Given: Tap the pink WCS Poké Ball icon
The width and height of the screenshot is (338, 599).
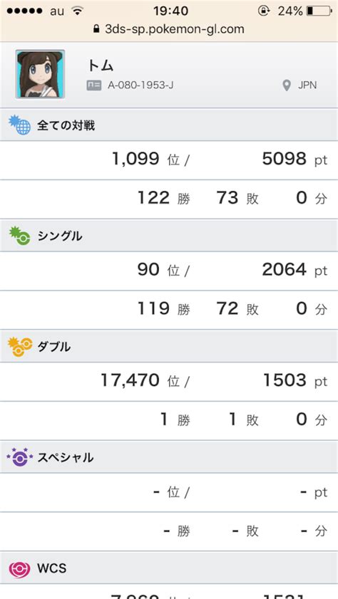Looking at the screenshot, I should point(20,569).
